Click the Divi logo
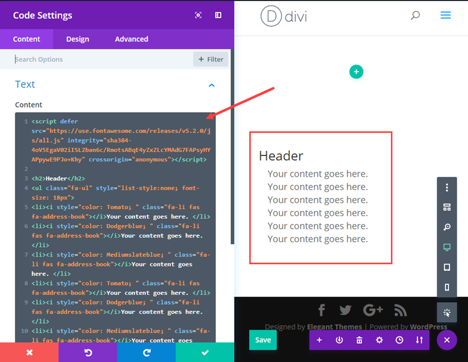 click(x=283, y=16)
